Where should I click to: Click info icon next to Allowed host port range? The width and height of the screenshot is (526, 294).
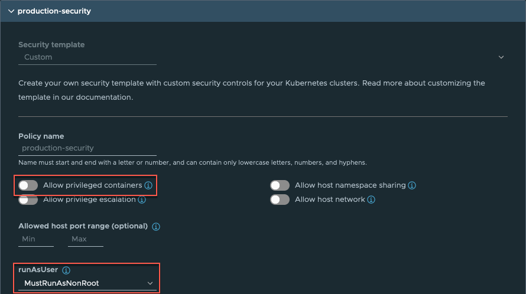(156, 226)
